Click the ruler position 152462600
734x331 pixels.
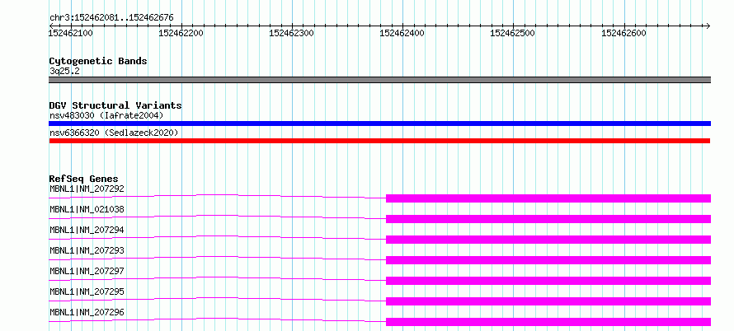pyautogui.click(x=623, y=33)
